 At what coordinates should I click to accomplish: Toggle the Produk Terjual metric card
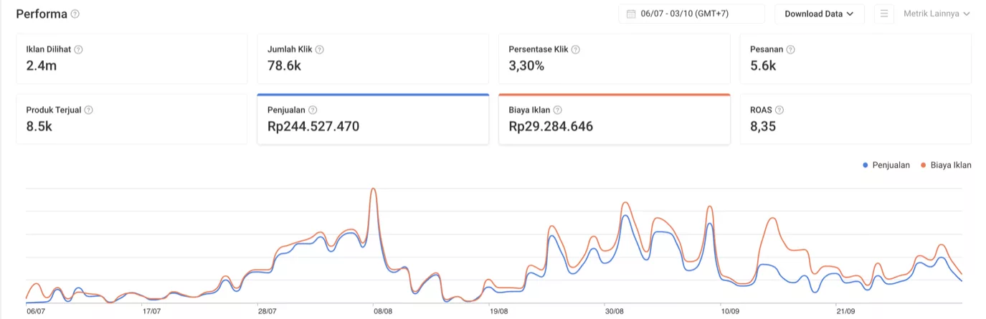pos(132,119)
